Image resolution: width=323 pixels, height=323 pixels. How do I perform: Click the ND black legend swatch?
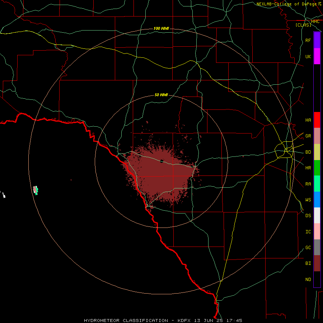pos(317,279)
